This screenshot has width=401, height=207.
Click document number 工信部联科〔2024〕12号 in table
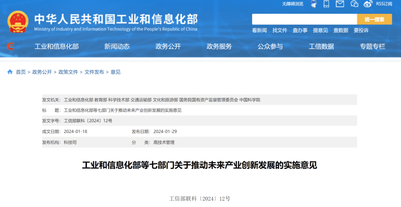click(x=88, y=121)
